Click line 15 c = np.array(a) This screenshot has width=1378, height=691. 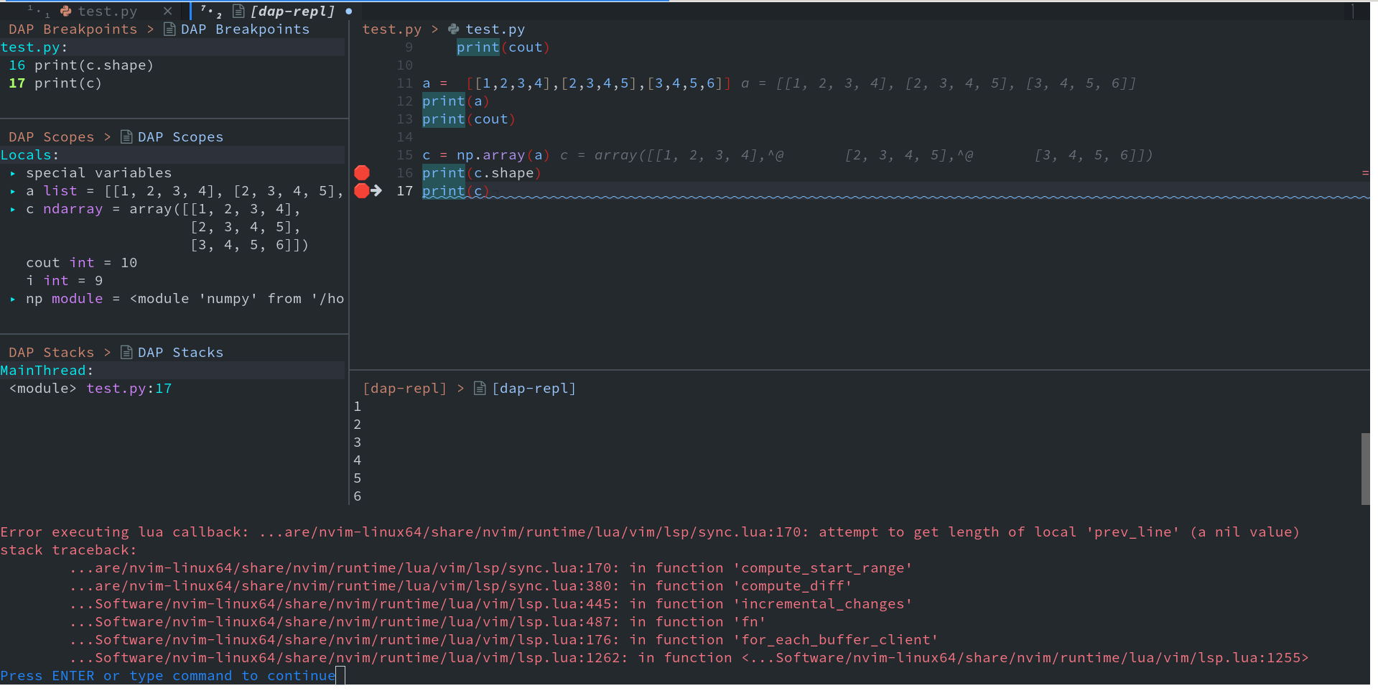coord(486,154)
